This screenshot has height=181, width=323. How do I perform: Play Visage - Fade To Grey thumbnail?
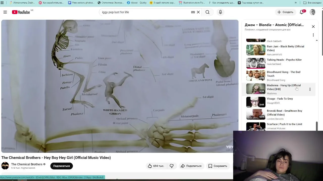256,102
